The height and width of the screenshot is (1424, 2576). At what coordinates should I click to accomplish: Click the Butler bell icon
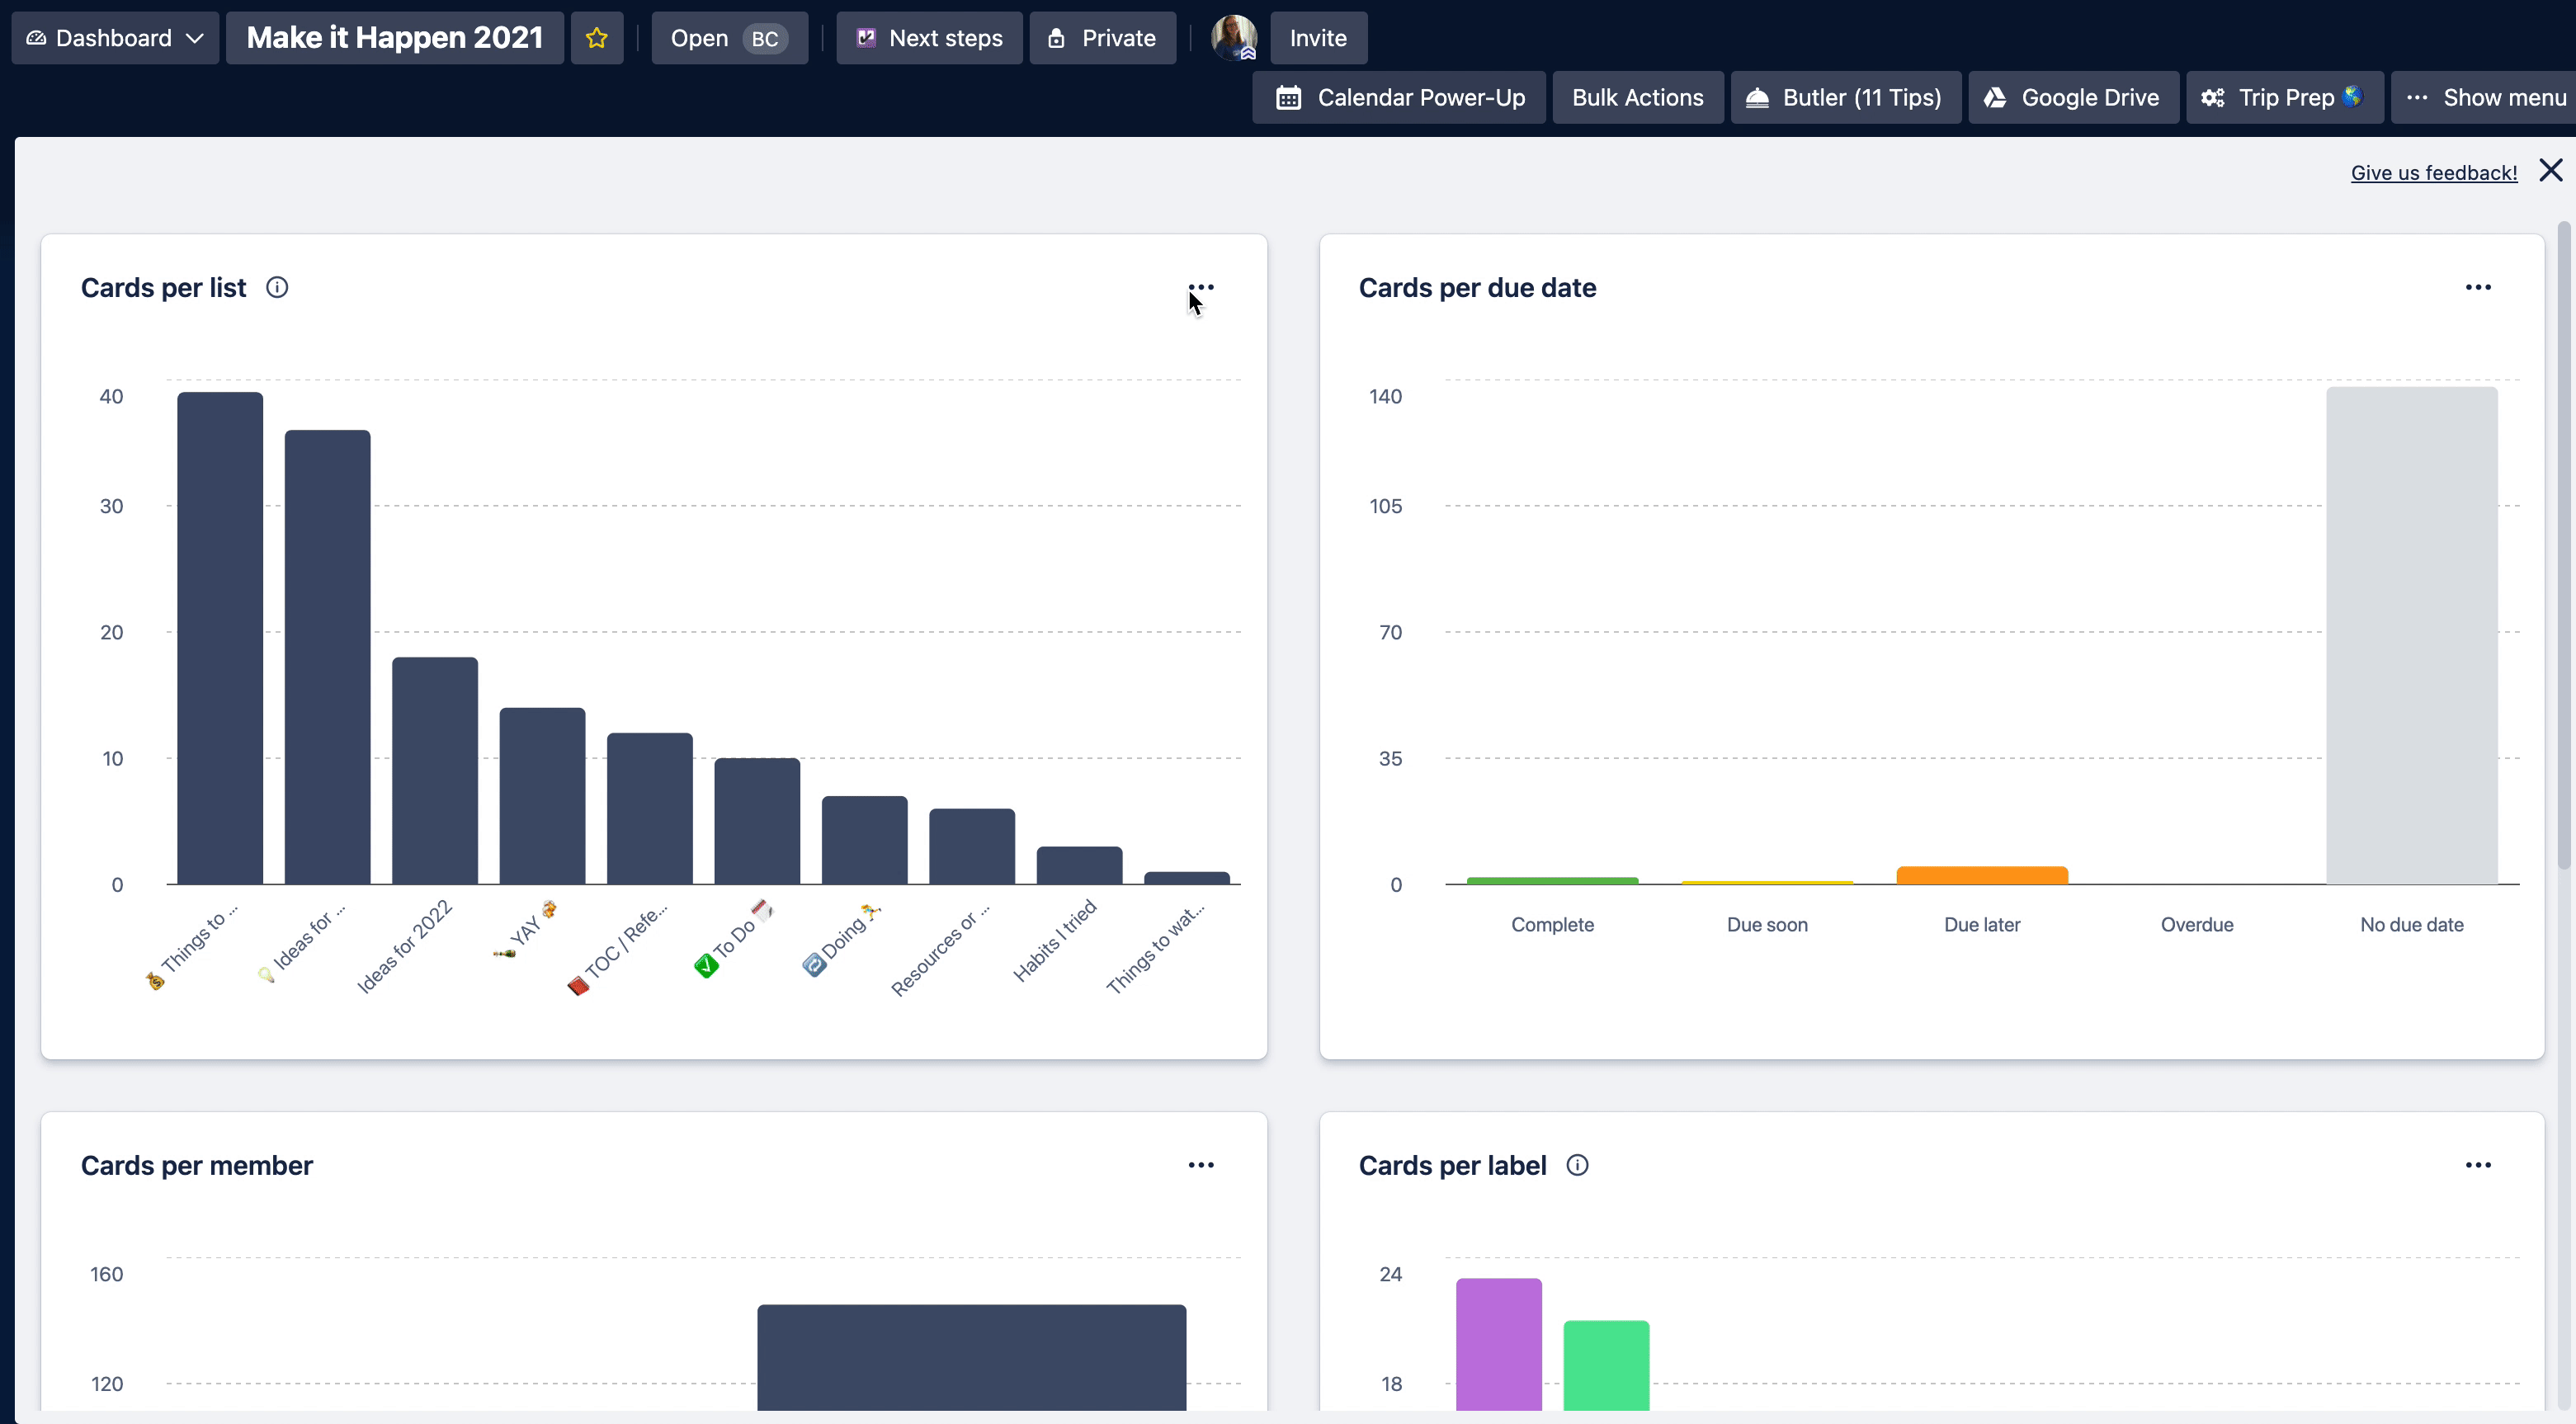coord(1757,97)
